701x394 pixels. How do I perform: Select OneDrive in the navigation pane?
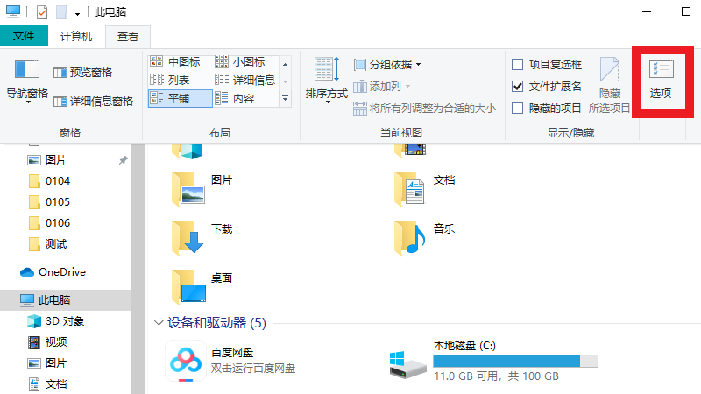tap(61, 272)
